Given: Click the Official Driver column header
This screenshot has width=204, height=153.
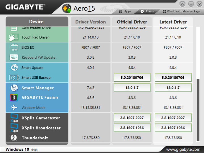Looking at the screenshot, I should pyautogui.click(x=132, y=22).
